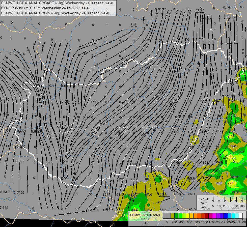Click the map value 4e-05
This screenshot has height=227, width=247.
pyautogui.click(x=64, y=102)
